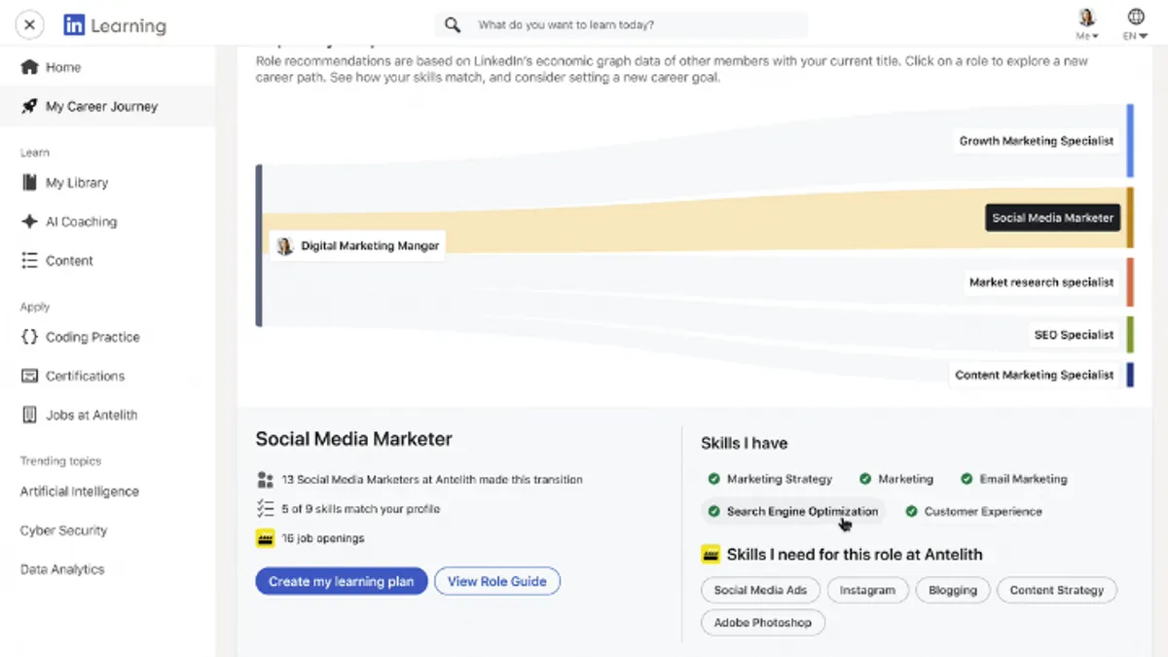Click the AI Coaching sparkle icon
The width and height of the screenshot is (1168, 657).
29,221
